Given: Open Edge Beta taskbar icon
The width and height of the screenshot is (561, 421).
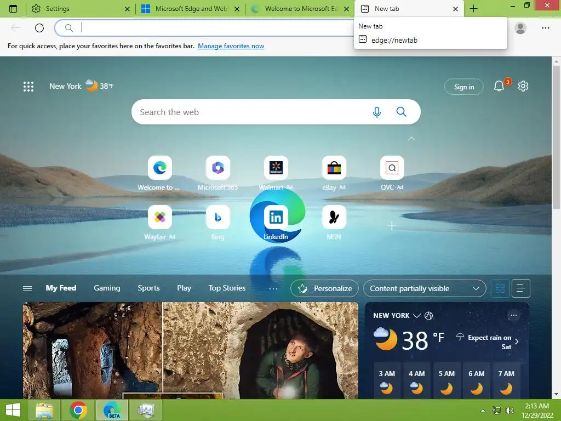Looking at the screenshot, I should click(112, 410).
